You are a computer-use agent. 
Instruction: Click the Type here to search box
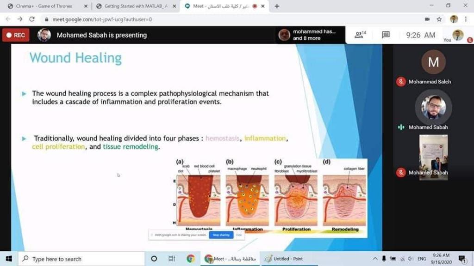81,259
